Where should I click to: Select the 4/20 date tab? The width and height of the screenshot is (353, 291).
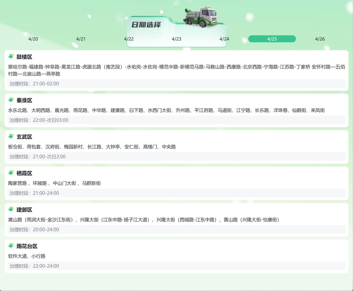(33, 39)
